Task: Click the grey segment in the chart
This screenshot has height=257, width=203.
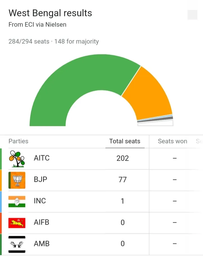Action: click(155, 119)
